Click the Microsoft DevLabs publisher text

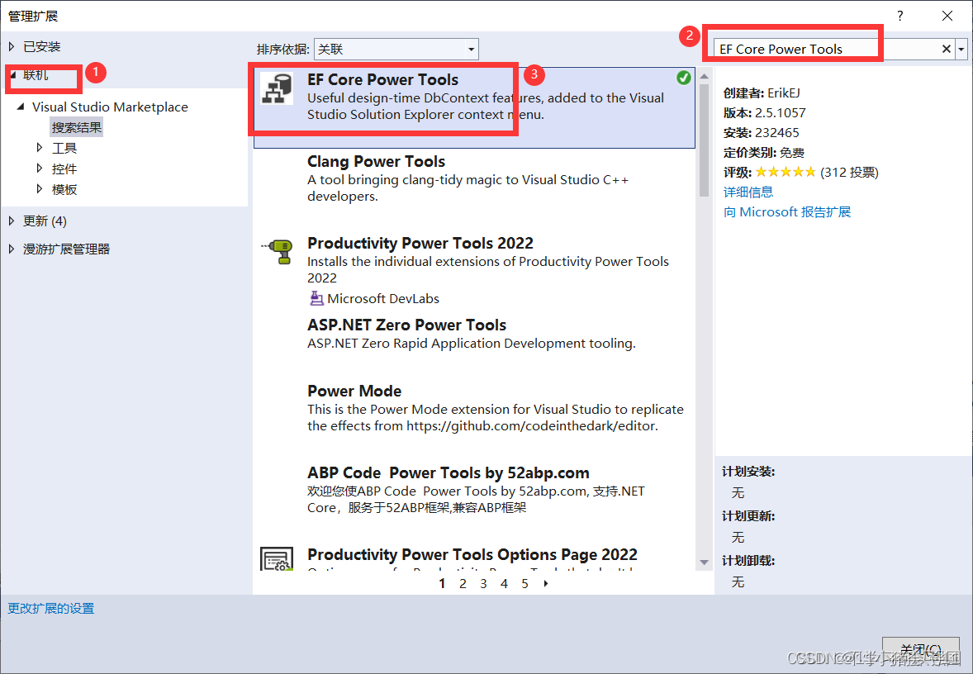click(383, 298)
